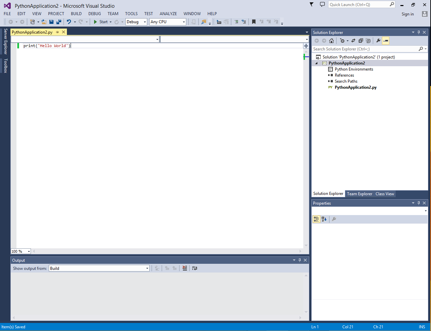Viewport: 431px width, 331px height.
Task: Select the Properties wrench icon in Solution Explorer
Action: 378,40
